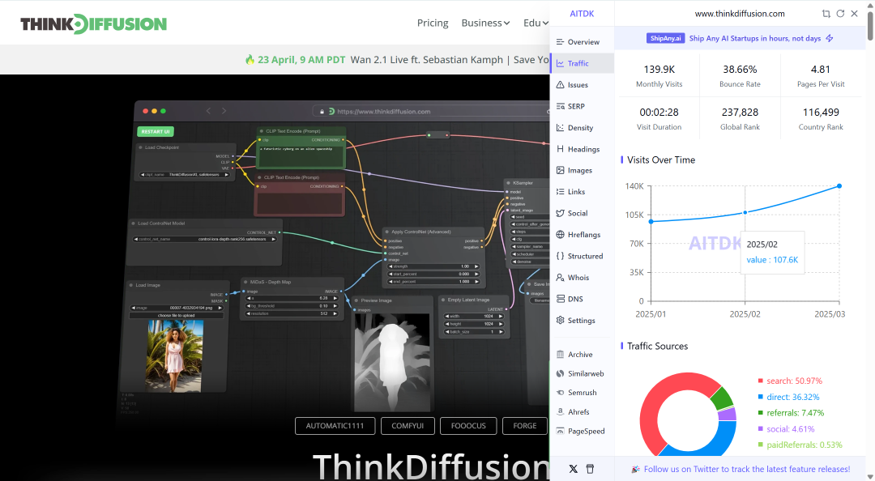The image size is (875, 481).
Task: Click the crop screenshot icon in AITDK header
Action: click(x=826, y=14)
